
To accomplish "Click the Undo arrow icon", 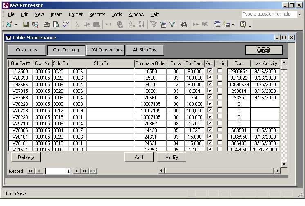I will click(x=108, y=25).
